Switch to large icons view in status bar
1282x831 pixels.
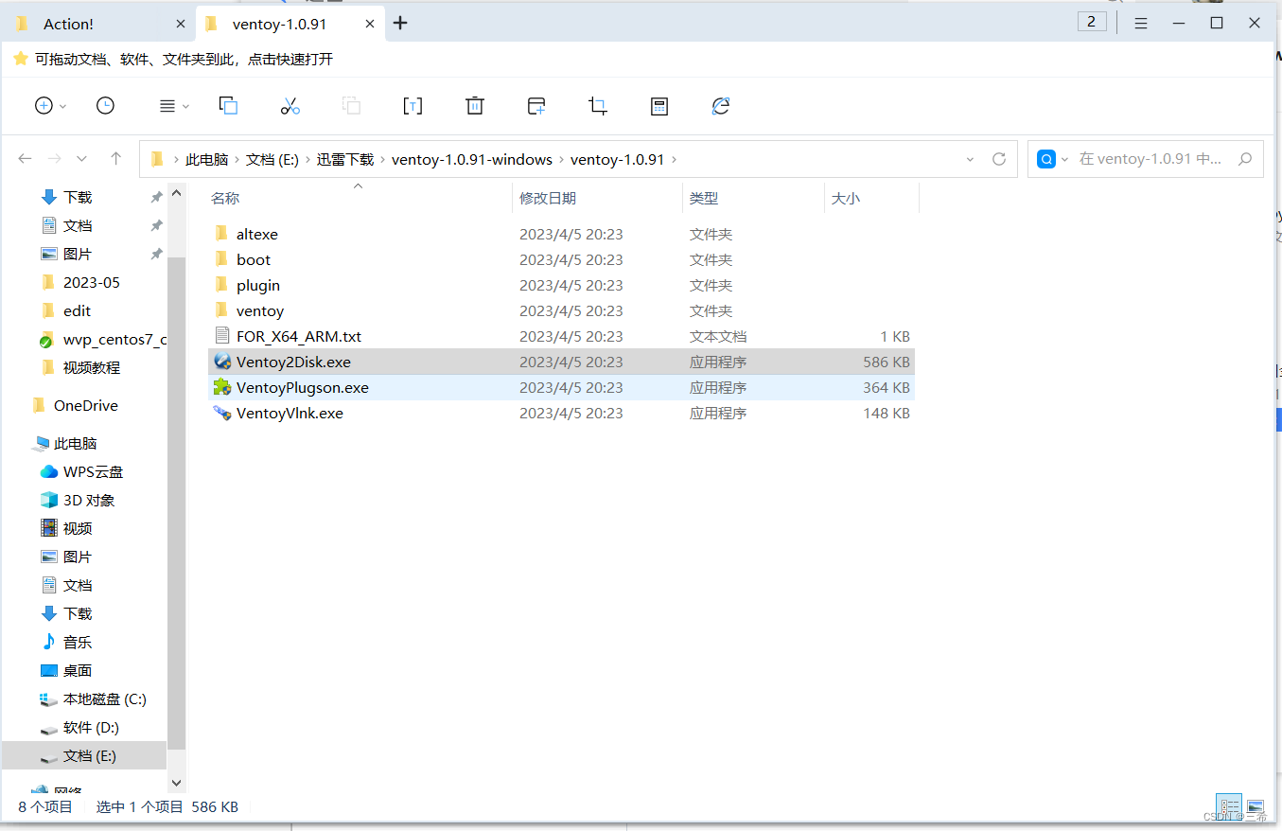coord(1256,807)
